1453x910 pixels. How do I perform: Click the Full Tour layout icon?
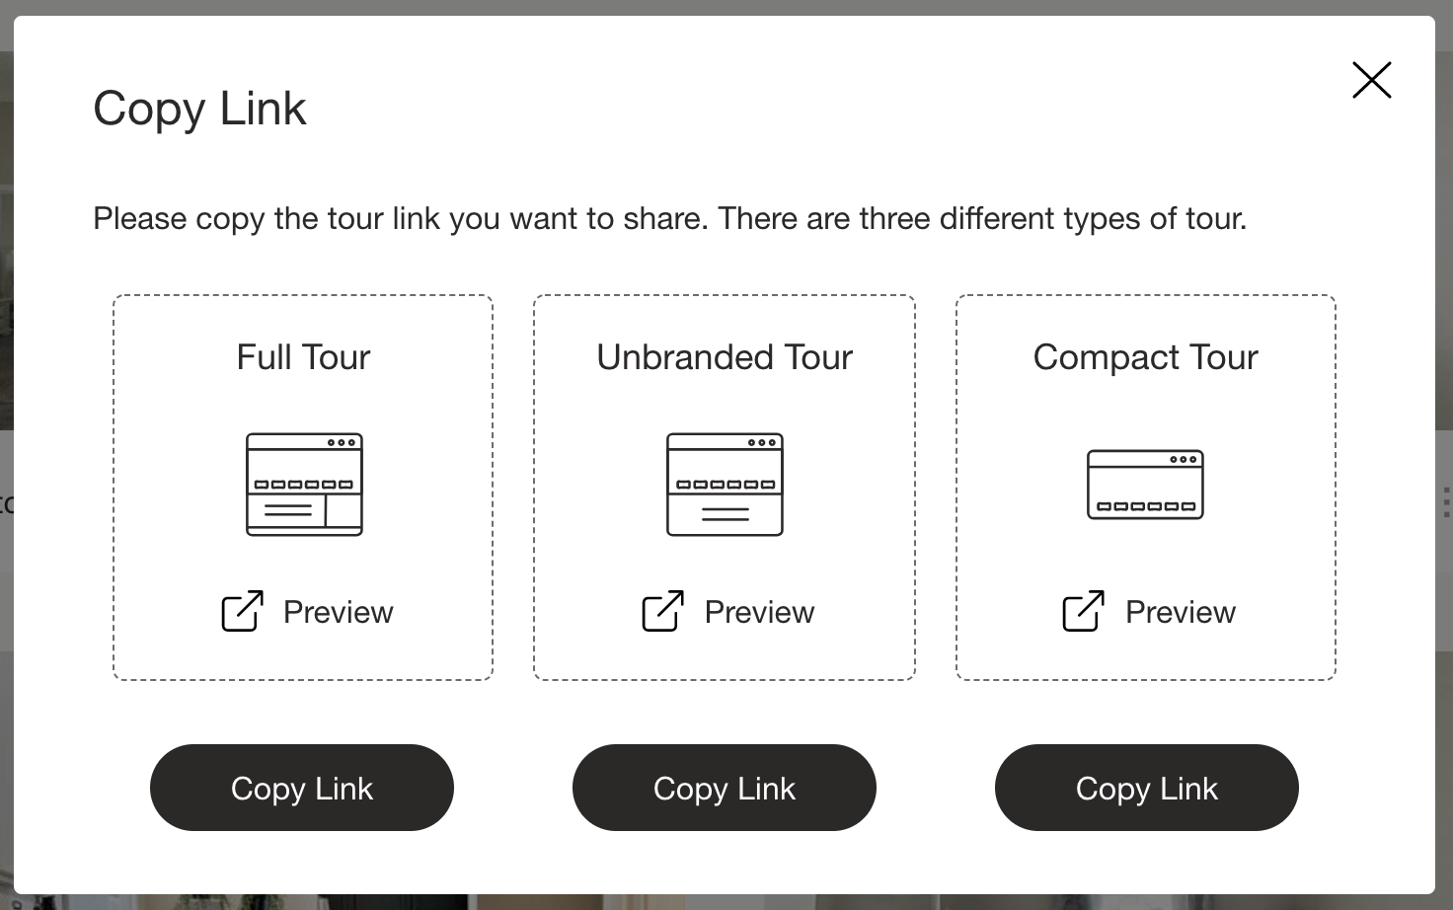click(x=304, y=485)
